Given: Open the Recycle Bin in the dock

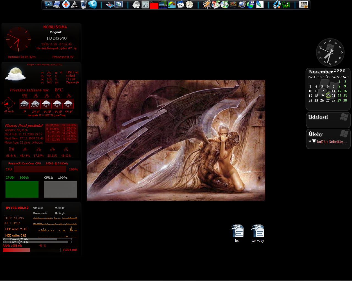Looking at the screenshot, I should [84, 5].
